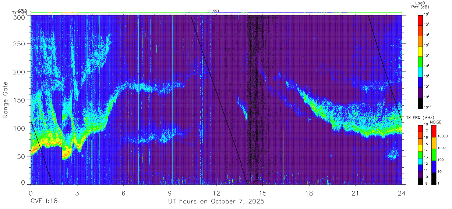Click the 'NOISE' legend title
Image resolution: width=452 pixels, height=209 pixels.
[436, 122]
